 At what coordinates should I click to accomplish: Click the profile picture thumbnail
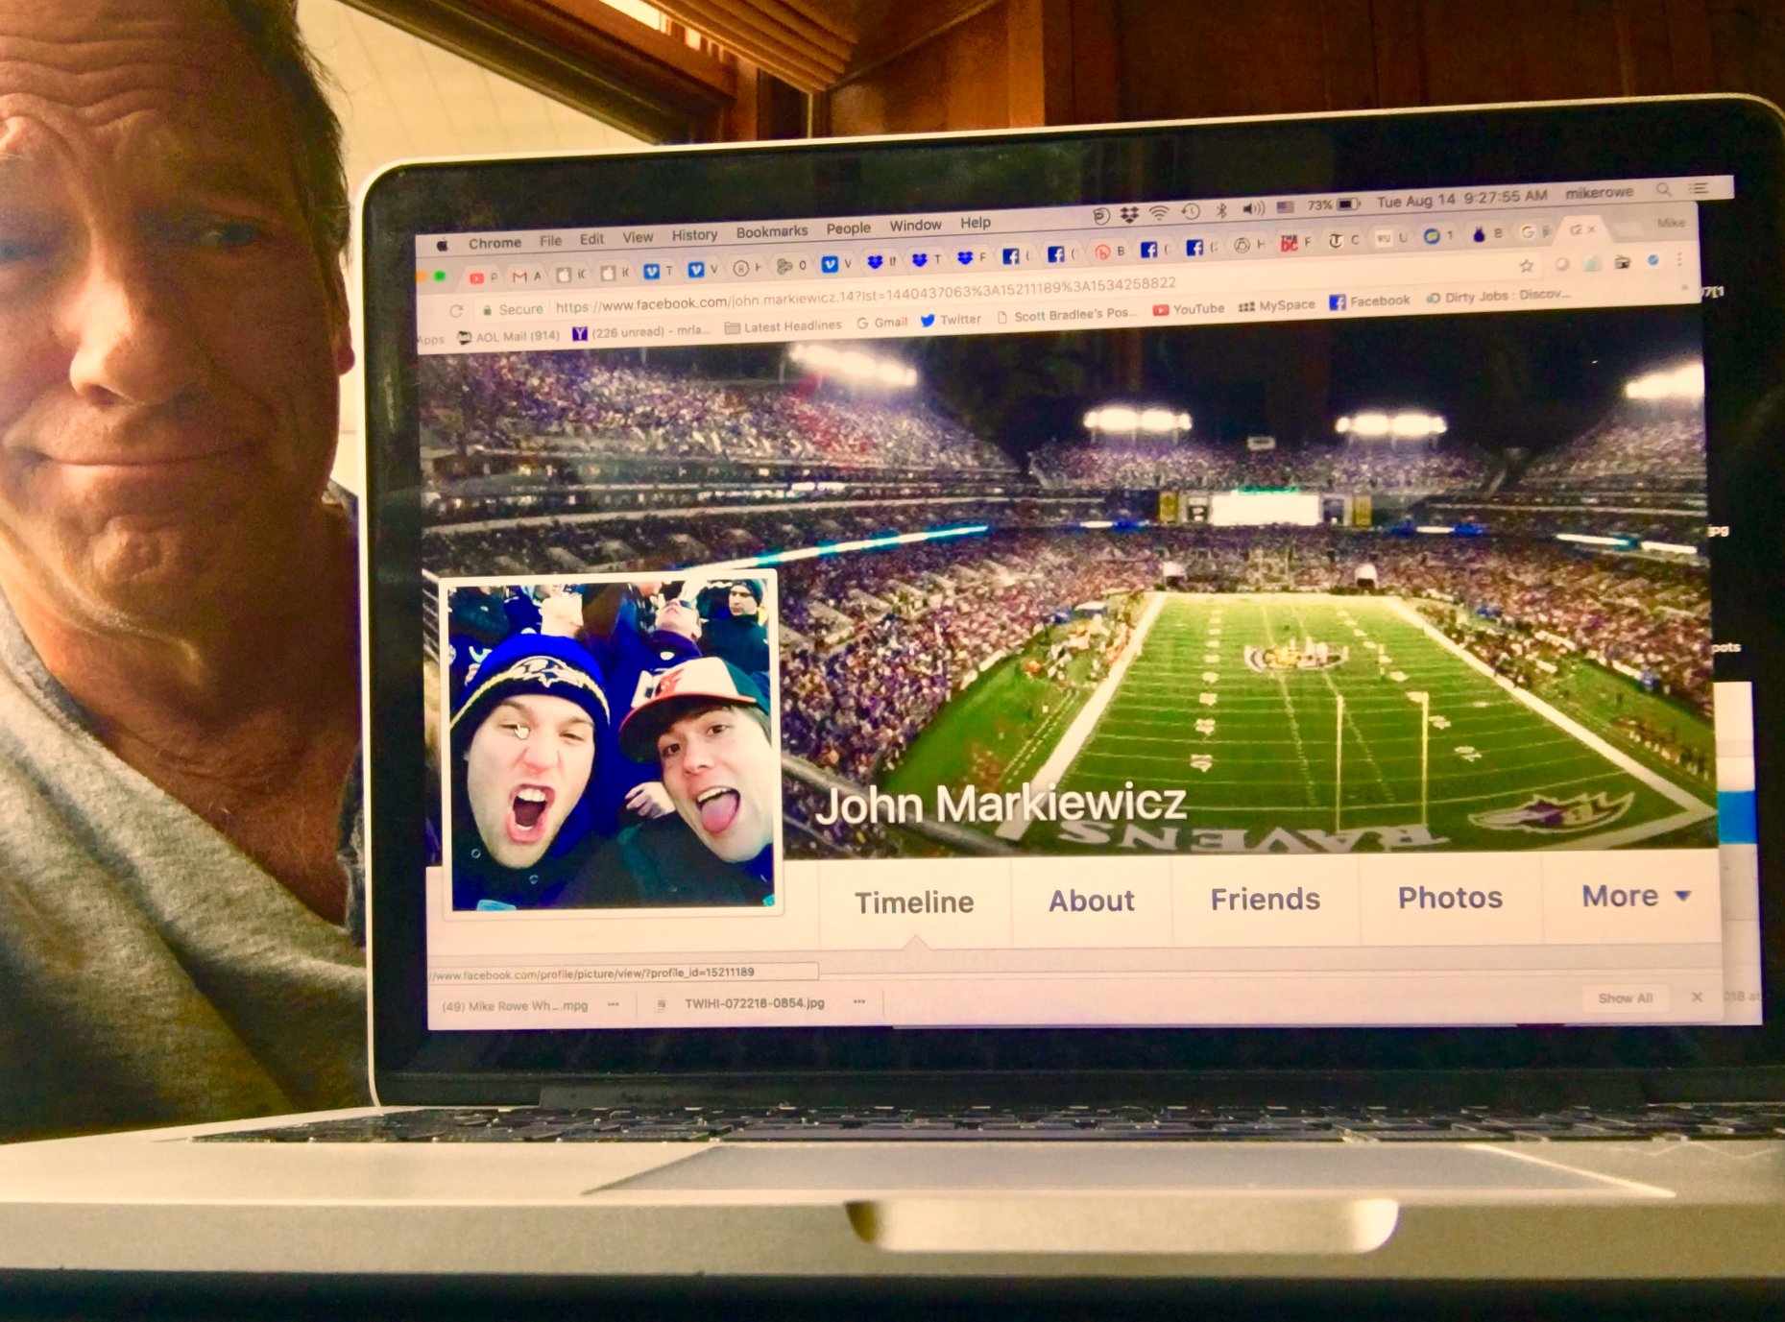tap(612, 744)
